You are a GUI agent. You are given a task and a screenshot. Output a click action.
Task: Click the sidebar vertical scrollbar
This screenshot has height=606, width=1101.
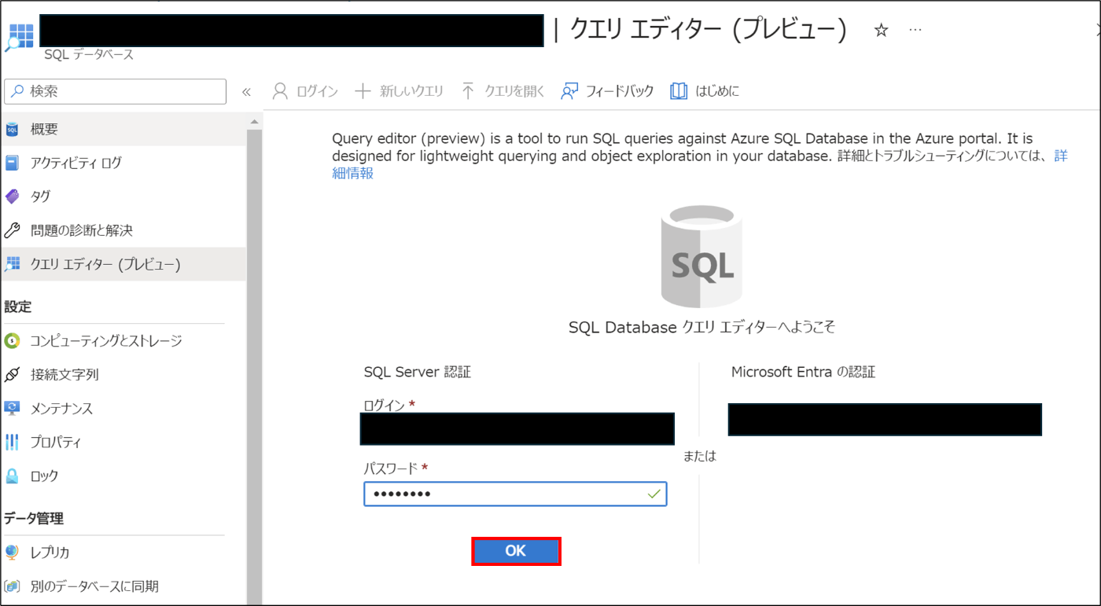(x=254, y=365)
